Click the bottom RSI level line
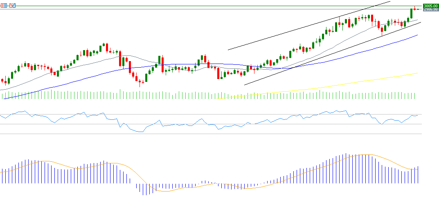439x207 pixels. 205,134
